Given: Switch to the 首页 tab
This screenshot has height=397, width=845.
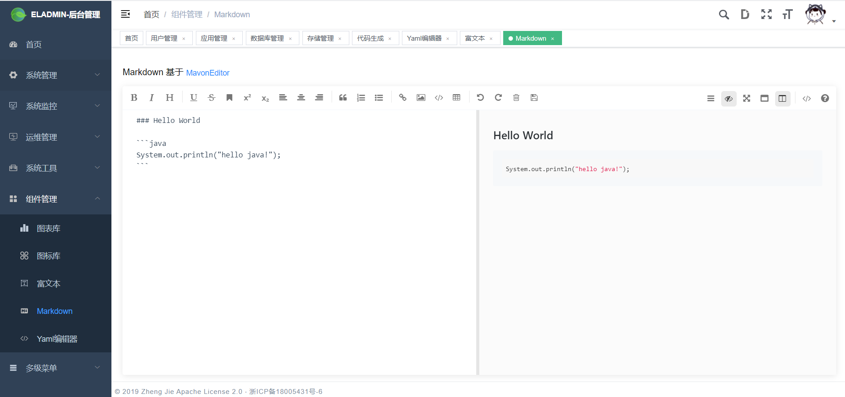Looking at the screenshot, I should [131, 38].
